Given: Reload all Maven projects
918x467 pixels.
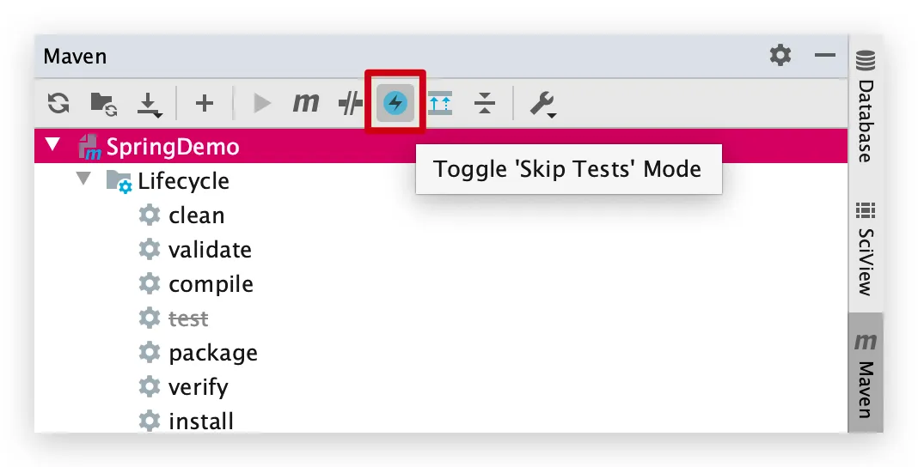Looking at the screenshot, I should tap(58, 104).
